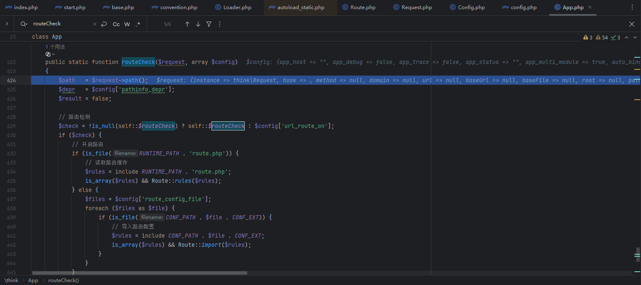Screen dimensions: 641x285
Task: Close the find bar
Action: (x=632, y=24)
